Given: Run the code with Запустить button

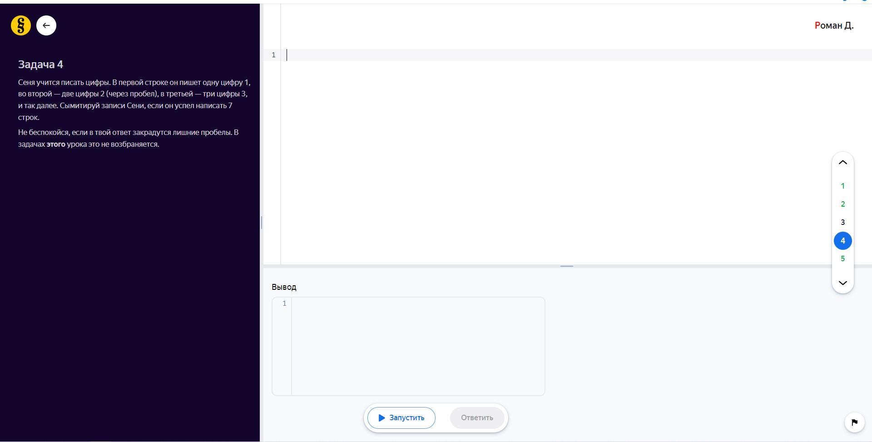Looking at the screenshot, I should click(401, 418).
